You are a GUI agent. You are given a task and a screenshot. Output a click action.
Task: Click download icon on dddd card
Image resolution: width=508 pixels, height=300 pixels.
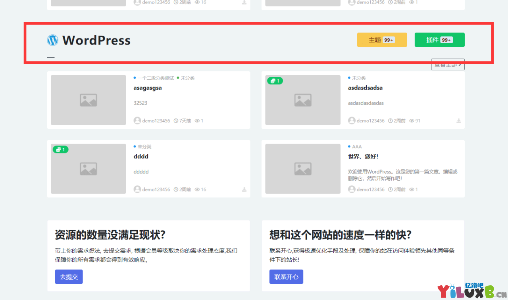coord(244,189)
